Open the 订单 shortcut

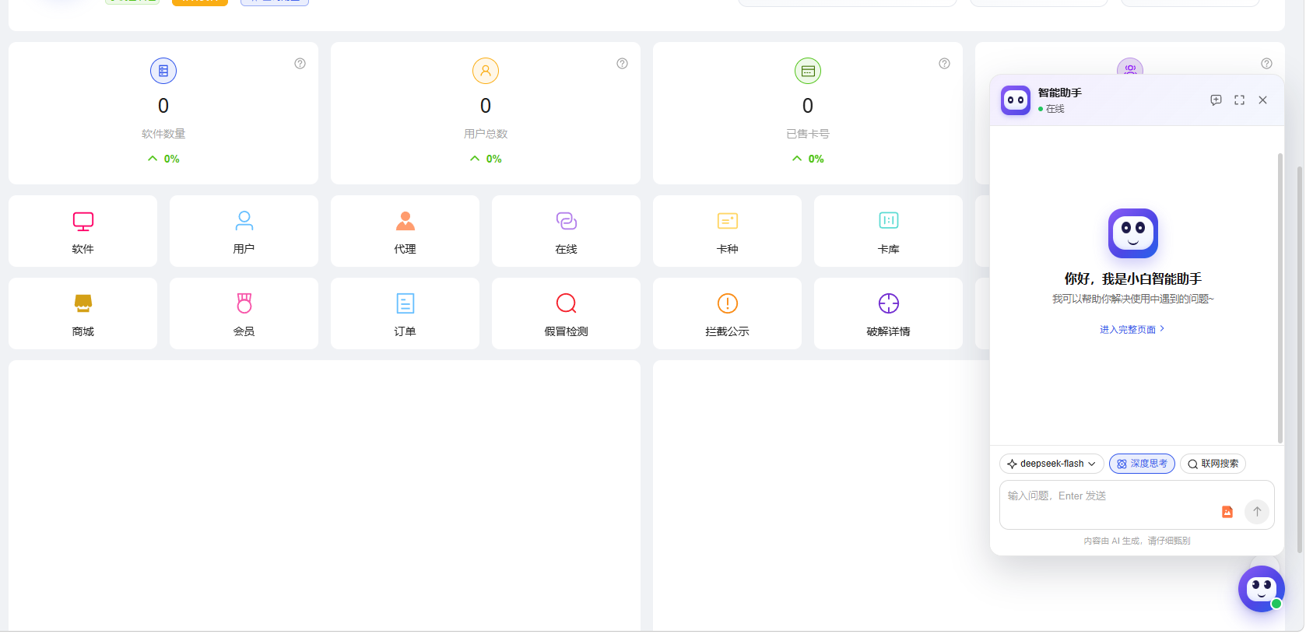coord(405,313)
